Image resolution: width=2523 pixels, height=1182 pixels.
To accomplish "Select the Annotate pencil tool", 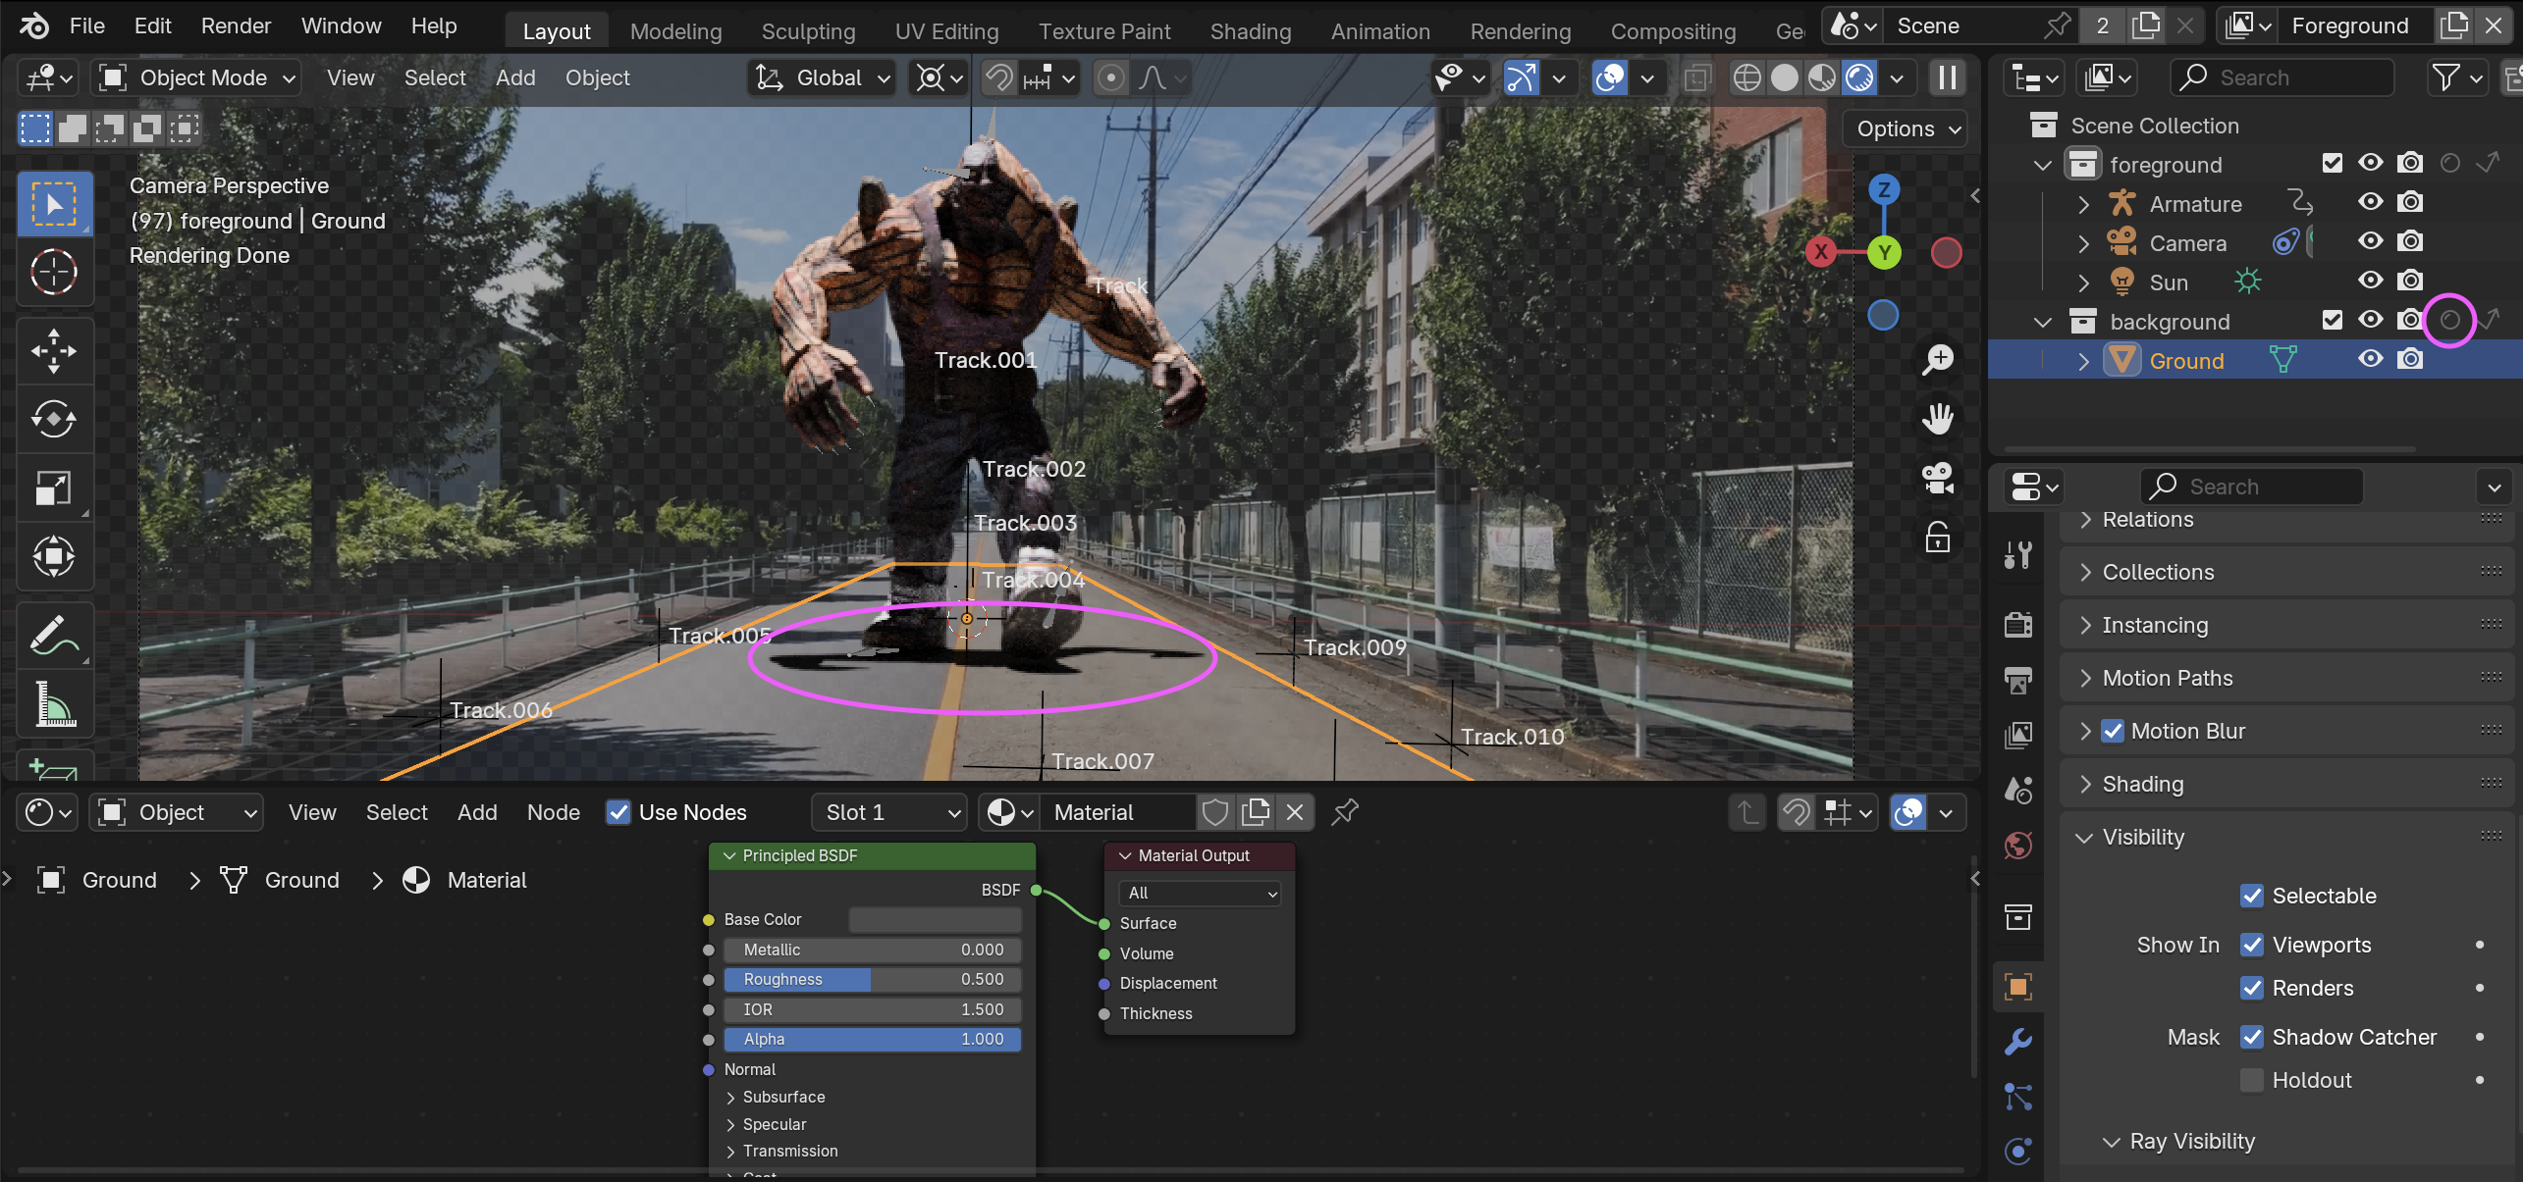I will click(x=54, y=635).
